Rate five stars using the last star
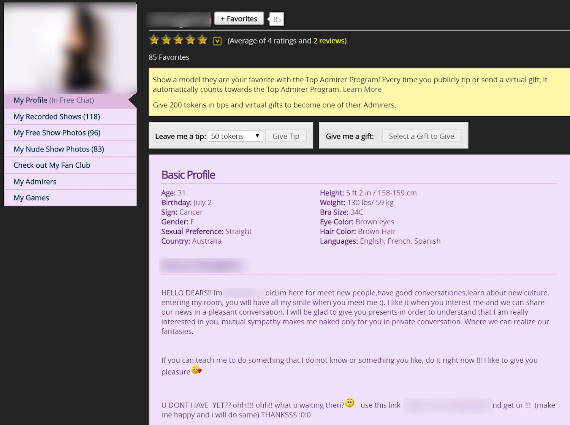570x425 pixels. click(x=203, y=40)
